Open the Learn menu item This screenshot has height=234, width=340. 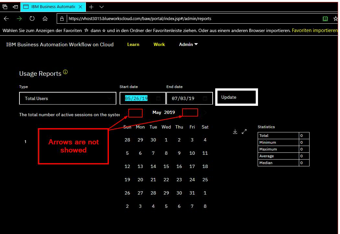(133, 44)
